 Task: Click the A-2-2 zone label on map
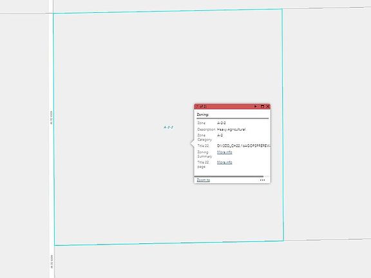(x=169, y=127)
